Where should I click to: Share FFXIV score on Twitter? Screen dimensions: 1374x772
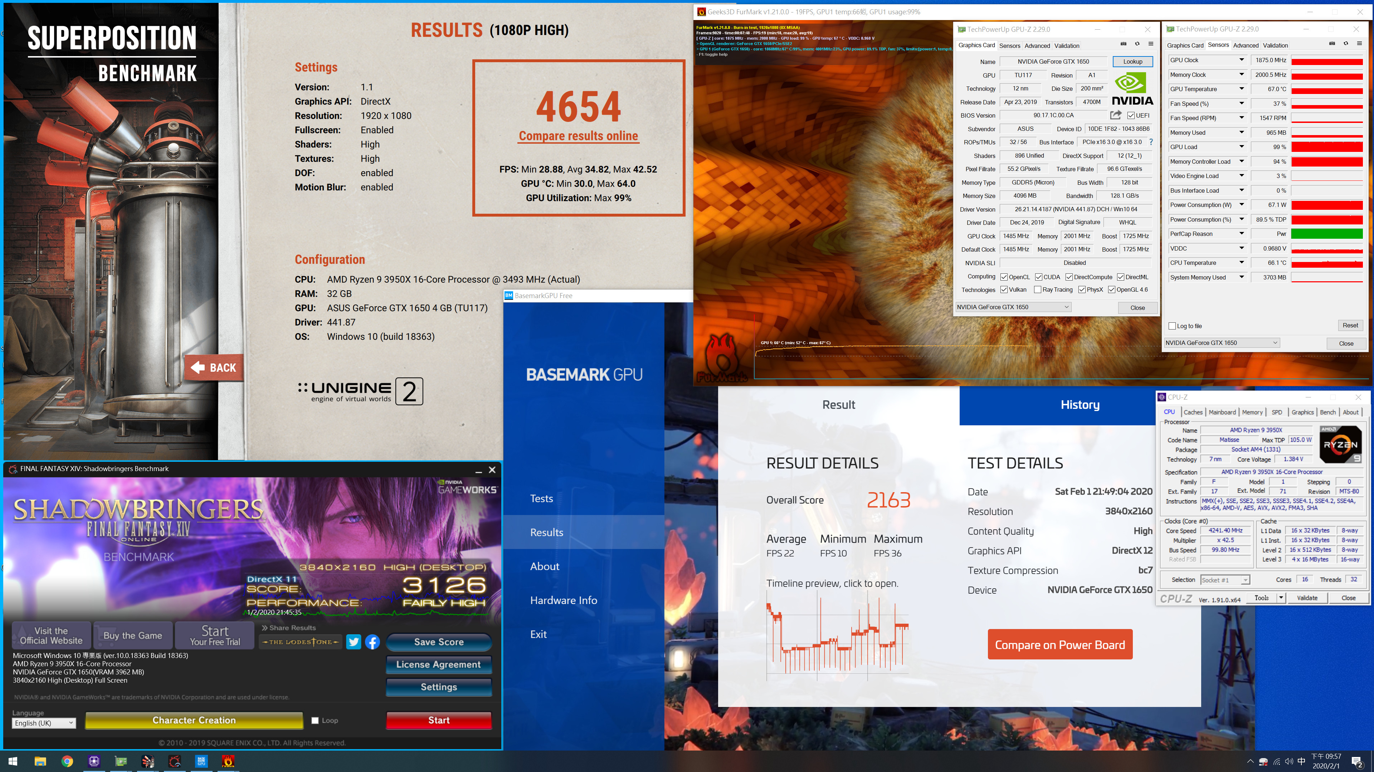pyautogui.click(x=354, y=642)
